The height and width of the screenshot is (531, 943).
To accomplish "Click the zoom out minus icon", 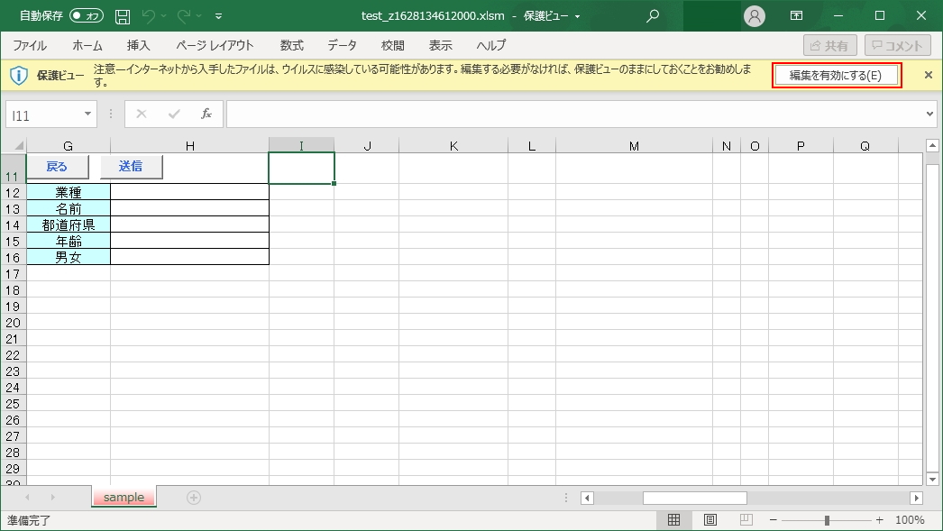I will (774, 519).
